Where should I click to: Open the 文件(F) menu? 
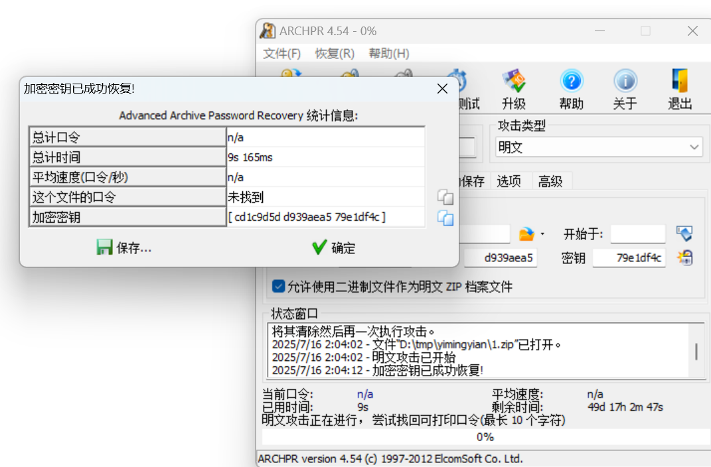281,54
